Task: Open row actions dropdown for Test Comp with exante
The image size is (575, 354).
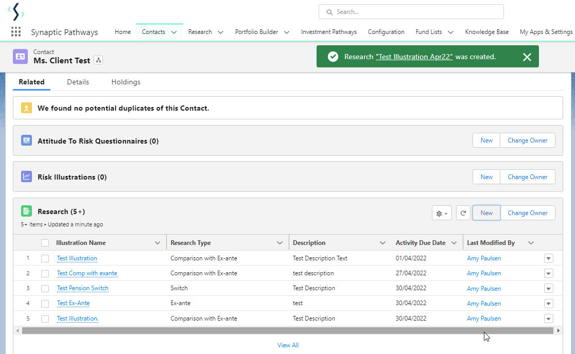Action: [x=548, y=273]
